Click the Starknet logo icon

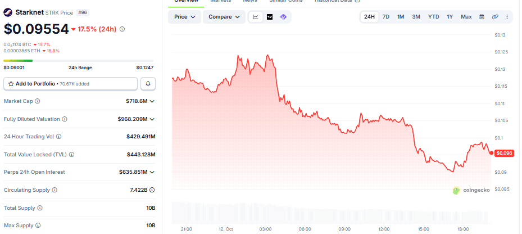[8, 13]
